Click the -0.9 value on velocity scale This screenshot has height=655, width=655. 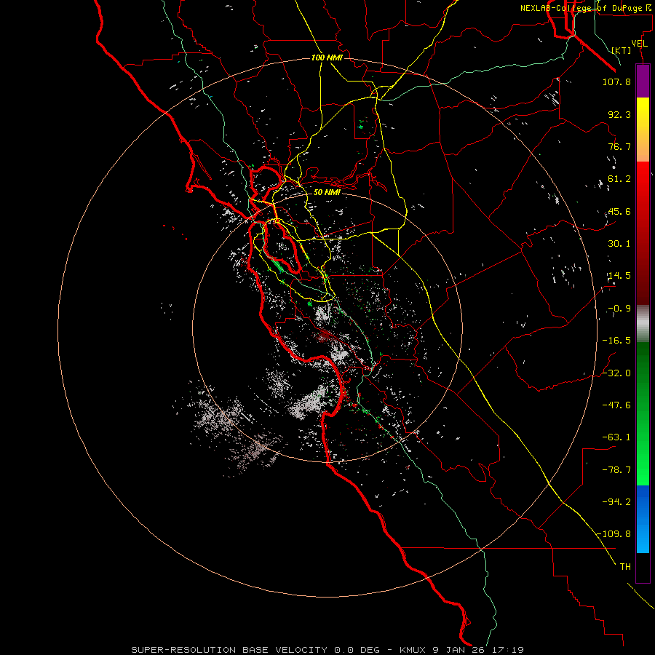coord(619,309)
